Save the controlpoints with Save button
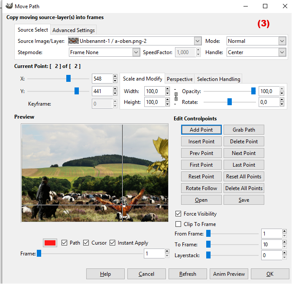Viewport: 292px width, 284px height. [x=244, y=200]
